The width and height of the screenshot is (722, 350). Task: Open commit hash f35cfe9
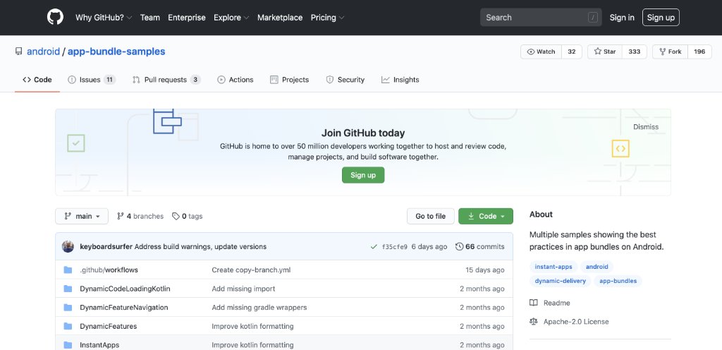pos(395,247)
